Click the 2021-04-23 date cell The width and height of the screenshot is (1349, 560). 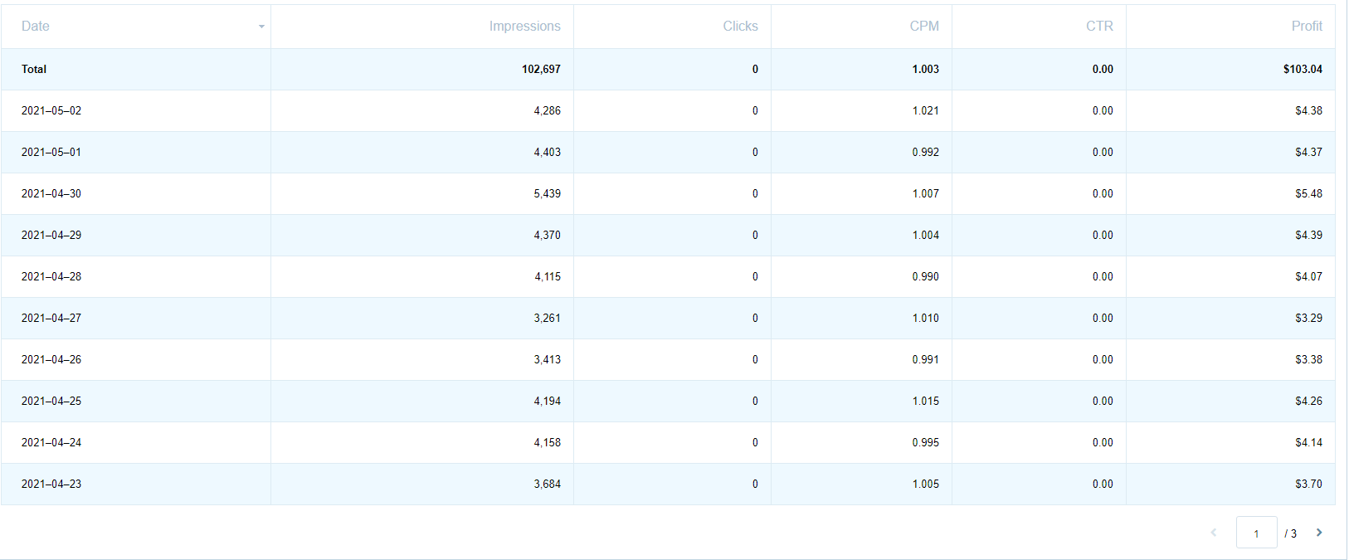(x=51, y=484)
